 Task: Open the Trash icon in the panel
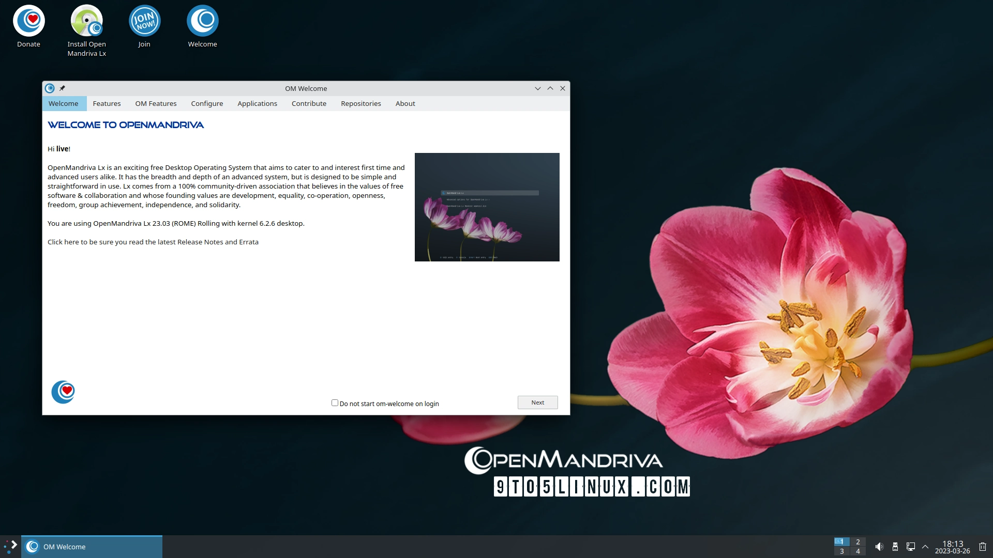tap(982, 546)
